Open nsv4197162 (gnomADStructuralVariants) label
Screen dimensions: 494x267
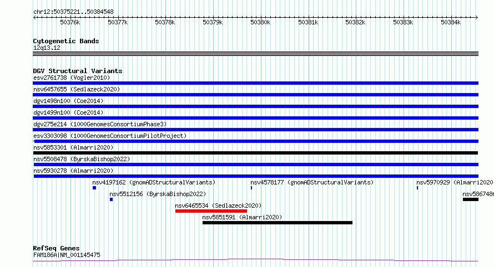[x=154, y=182]
